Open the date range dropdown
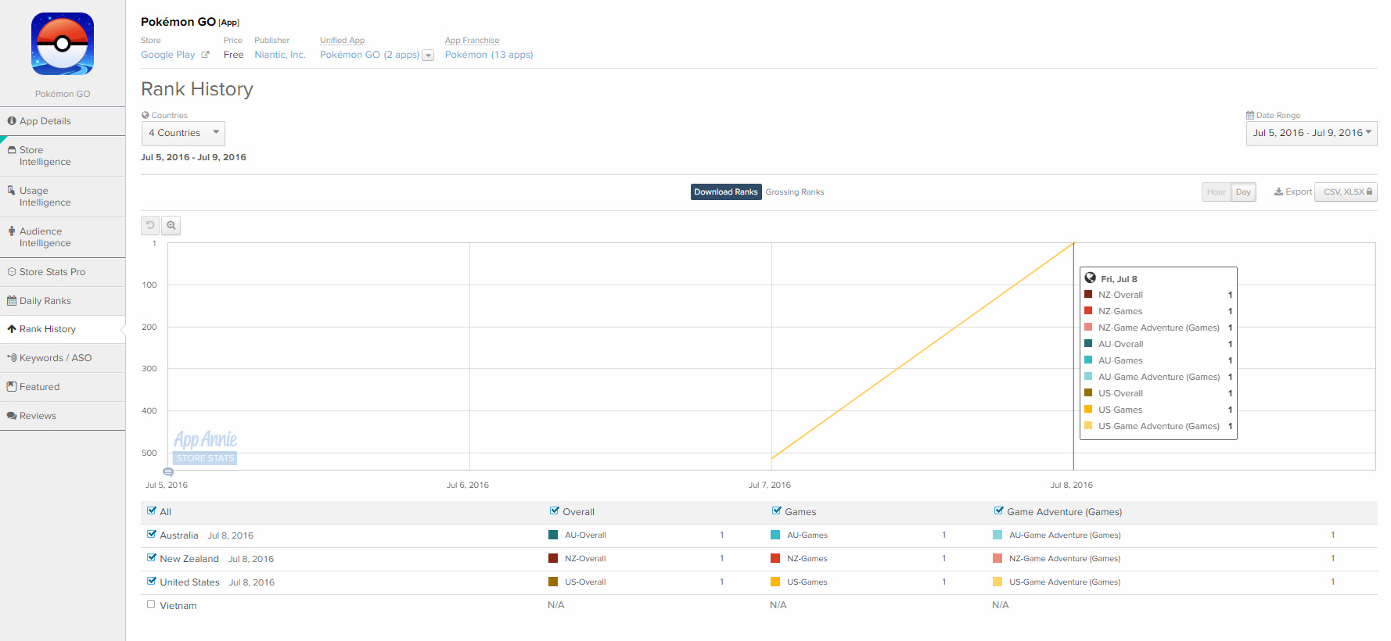 pyautogui.click(x=1311, y=133)
